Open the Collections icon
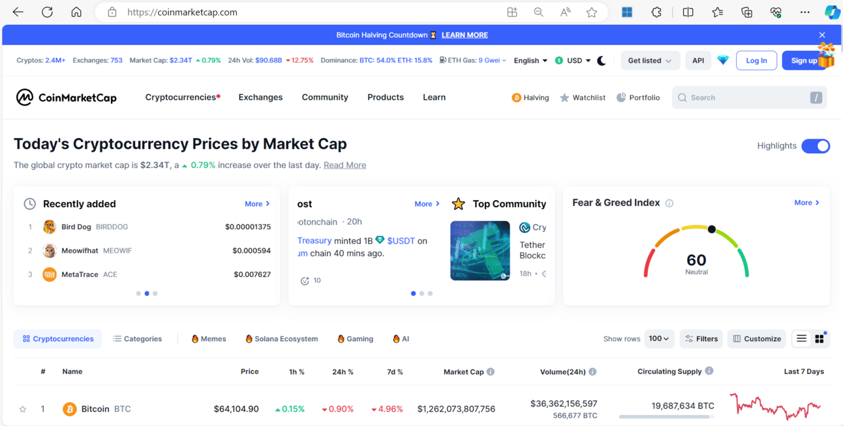Viewport: 843px width, 426px height. point(747,12)
